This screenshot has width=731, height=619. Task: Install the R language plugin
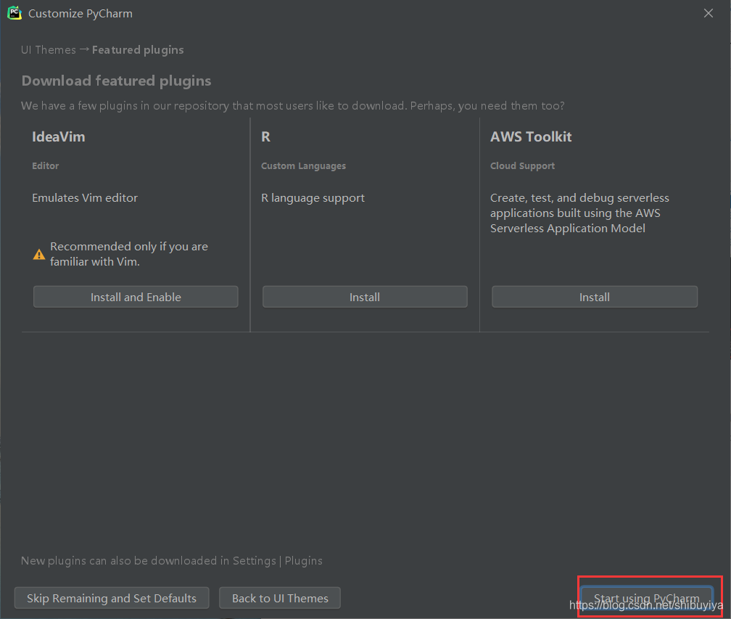[365, 297]
